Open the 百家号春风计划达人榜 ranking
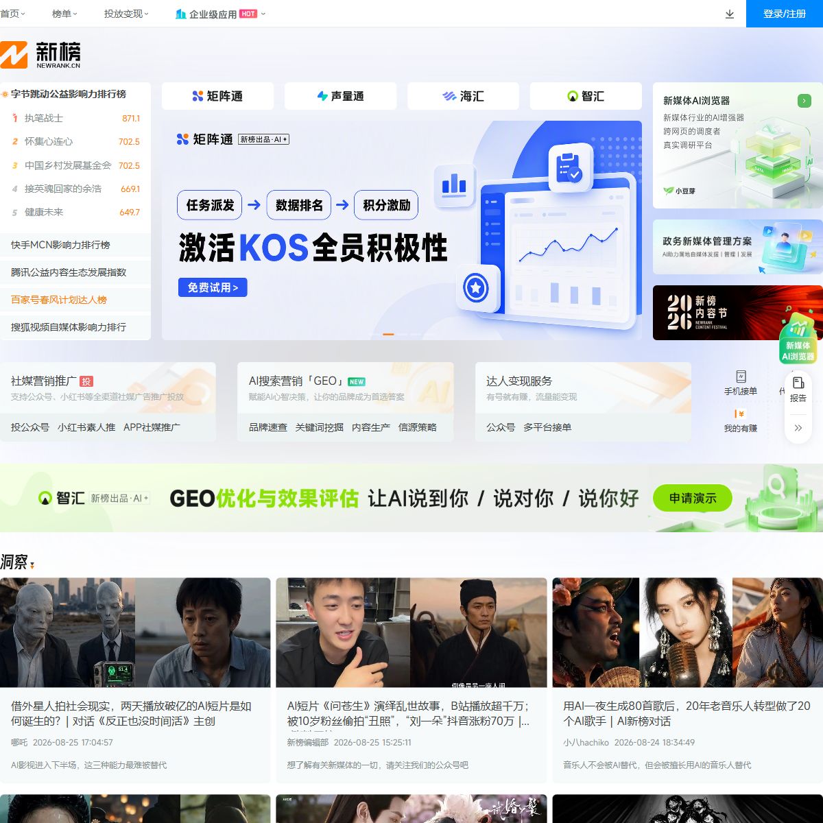 coord(75,300)
